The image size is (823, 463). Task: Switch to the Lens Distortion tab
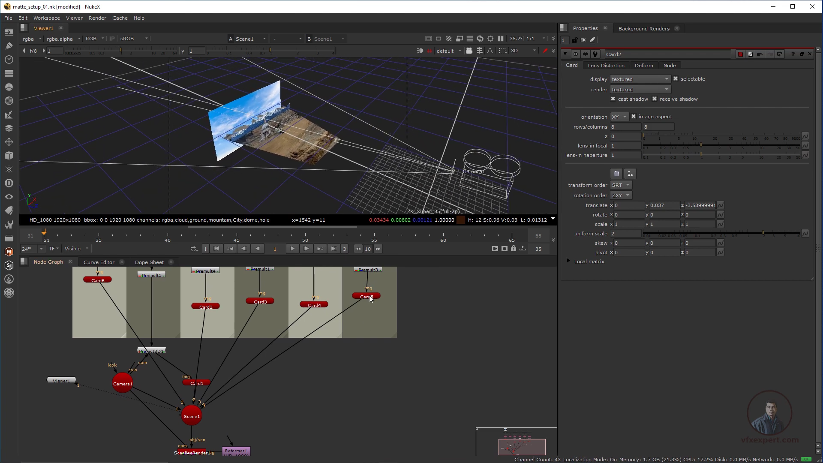606,66
